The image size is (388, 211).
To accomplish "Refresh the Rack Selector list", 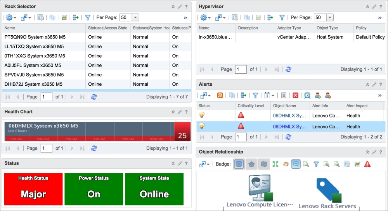I will [94, 97].
